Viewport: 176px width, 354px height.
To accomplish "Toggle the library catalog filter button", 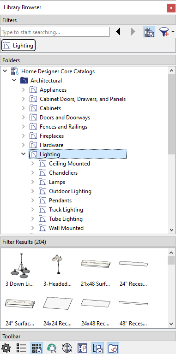I will (149, 32).
